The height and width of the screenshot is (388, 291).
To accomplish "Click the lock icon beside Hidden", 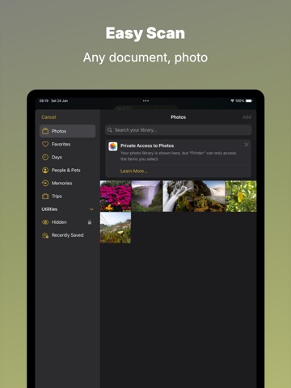I will 90,222.
